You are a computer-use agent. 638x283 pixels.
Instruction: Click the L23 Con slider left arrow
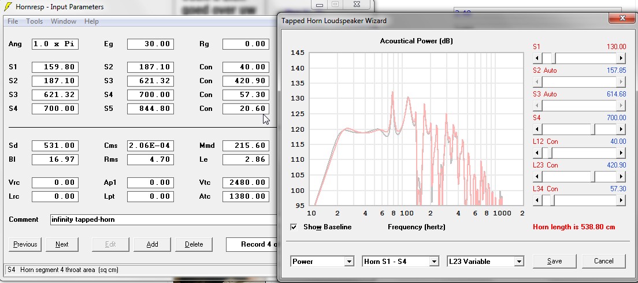click(537, 177)
